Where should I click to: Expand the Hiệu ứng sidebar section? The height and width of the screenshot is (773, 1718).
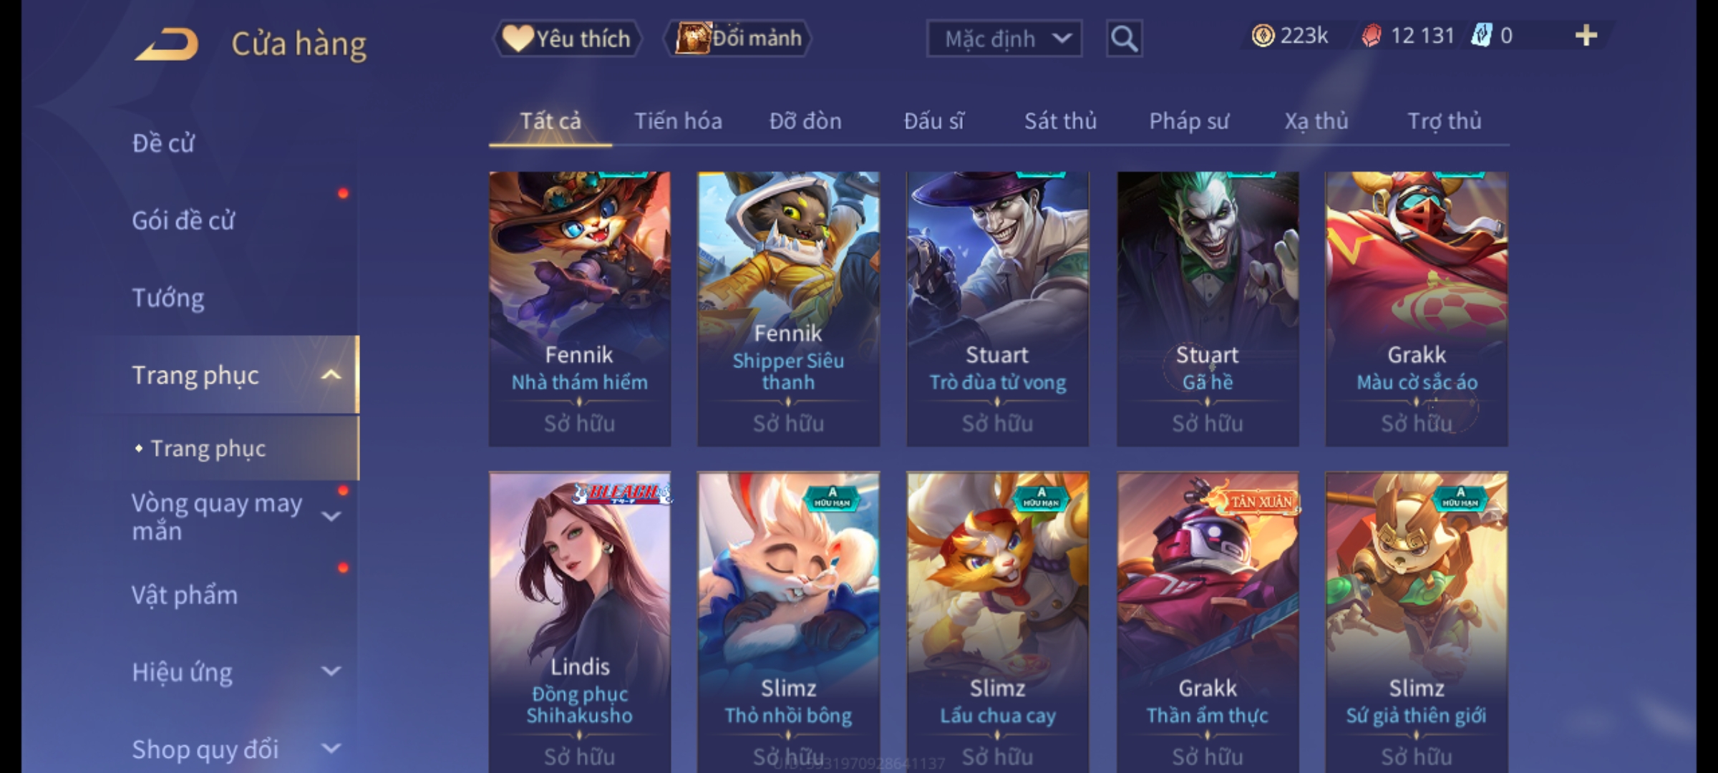[x=331, y=671]
